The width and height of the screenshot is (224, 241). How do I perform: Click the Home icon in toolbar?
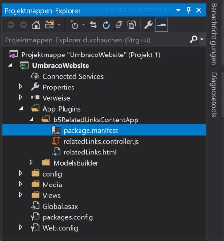(x=36, y=25)
